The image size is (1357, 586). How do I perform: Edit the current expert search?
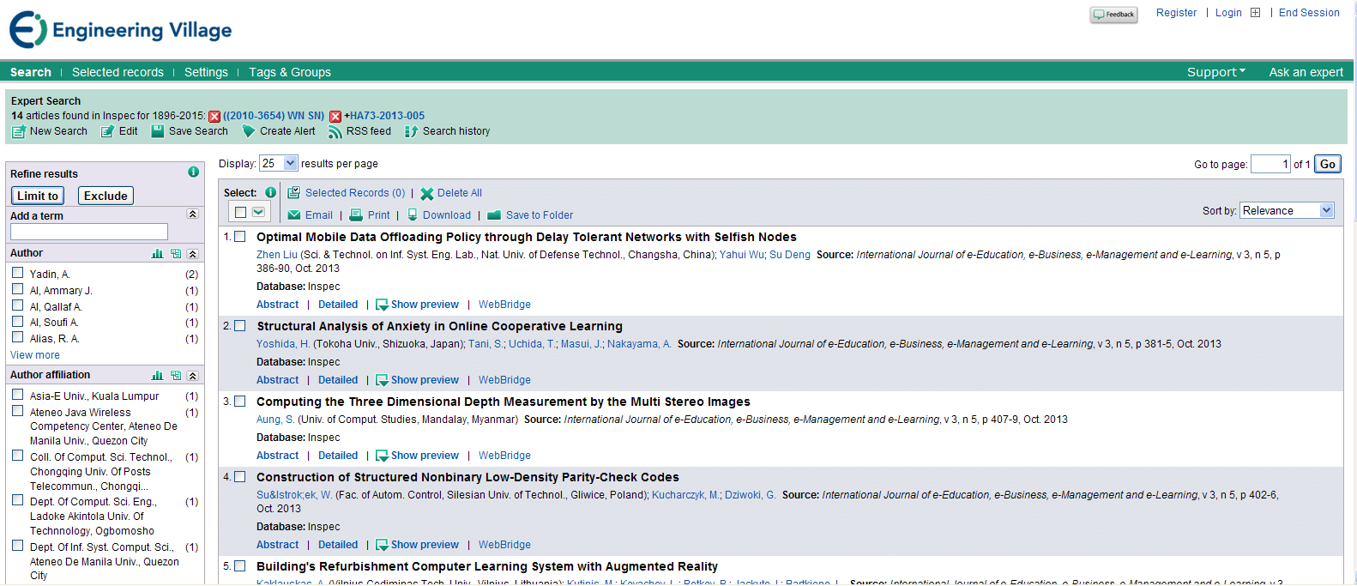(119, 131)
